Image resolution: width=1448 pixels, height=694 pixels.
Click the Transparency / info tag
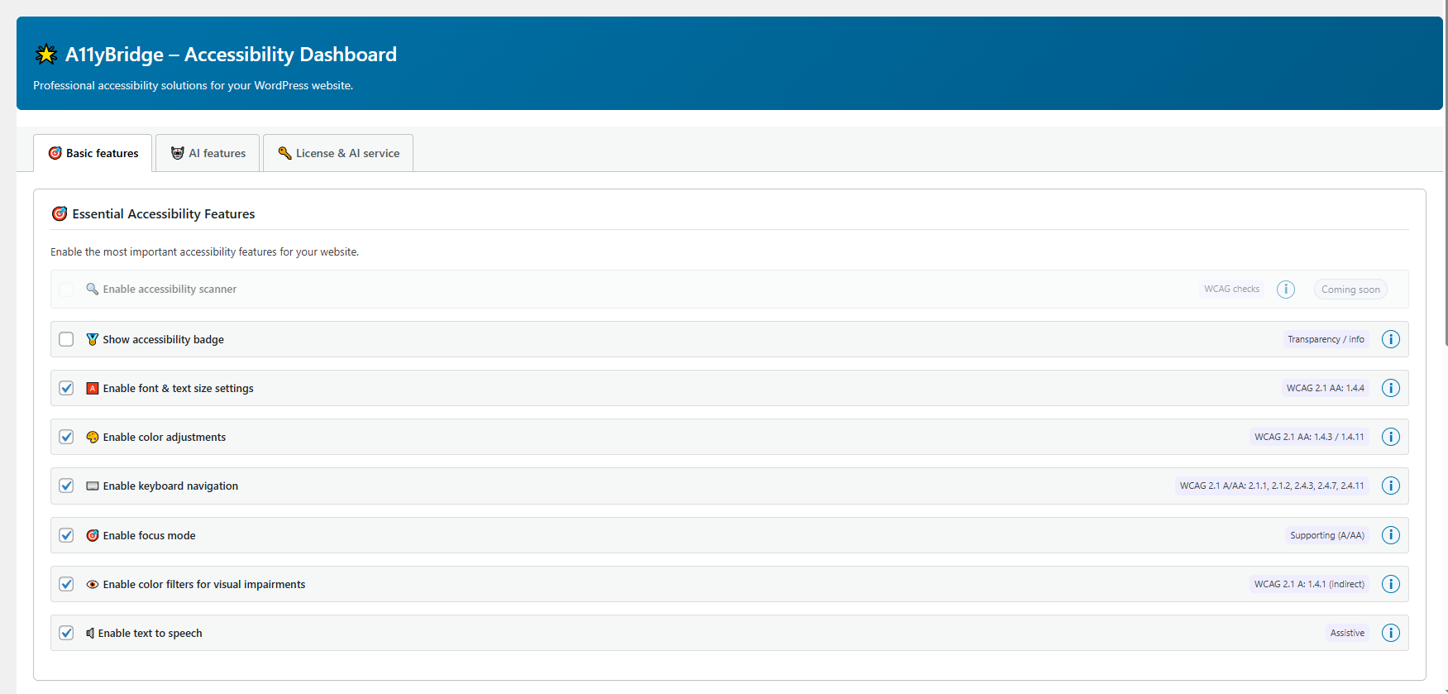[x=1326, y=339]
